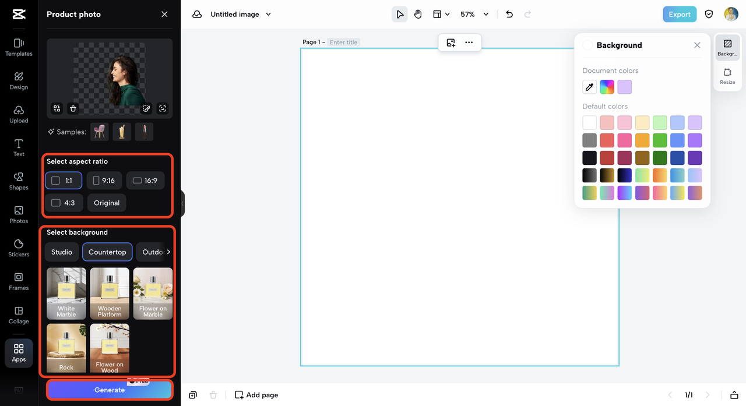Choose the 16:9 aspect ratio
This screenshot has width=746, height=406.
click(x=145, y=181)
